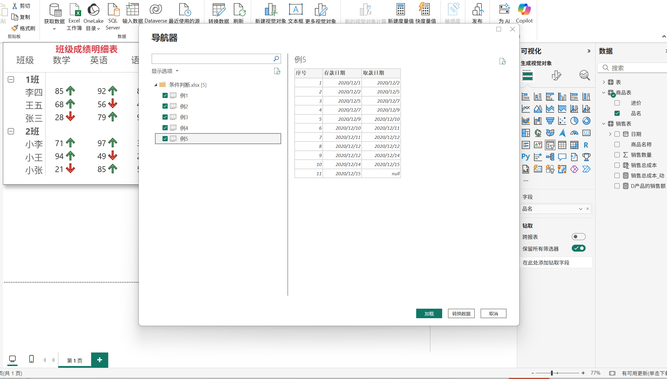Screen dimensions: 667x379
Task: Click the 转换数据 button in dialog
Action: pos(461,314)
